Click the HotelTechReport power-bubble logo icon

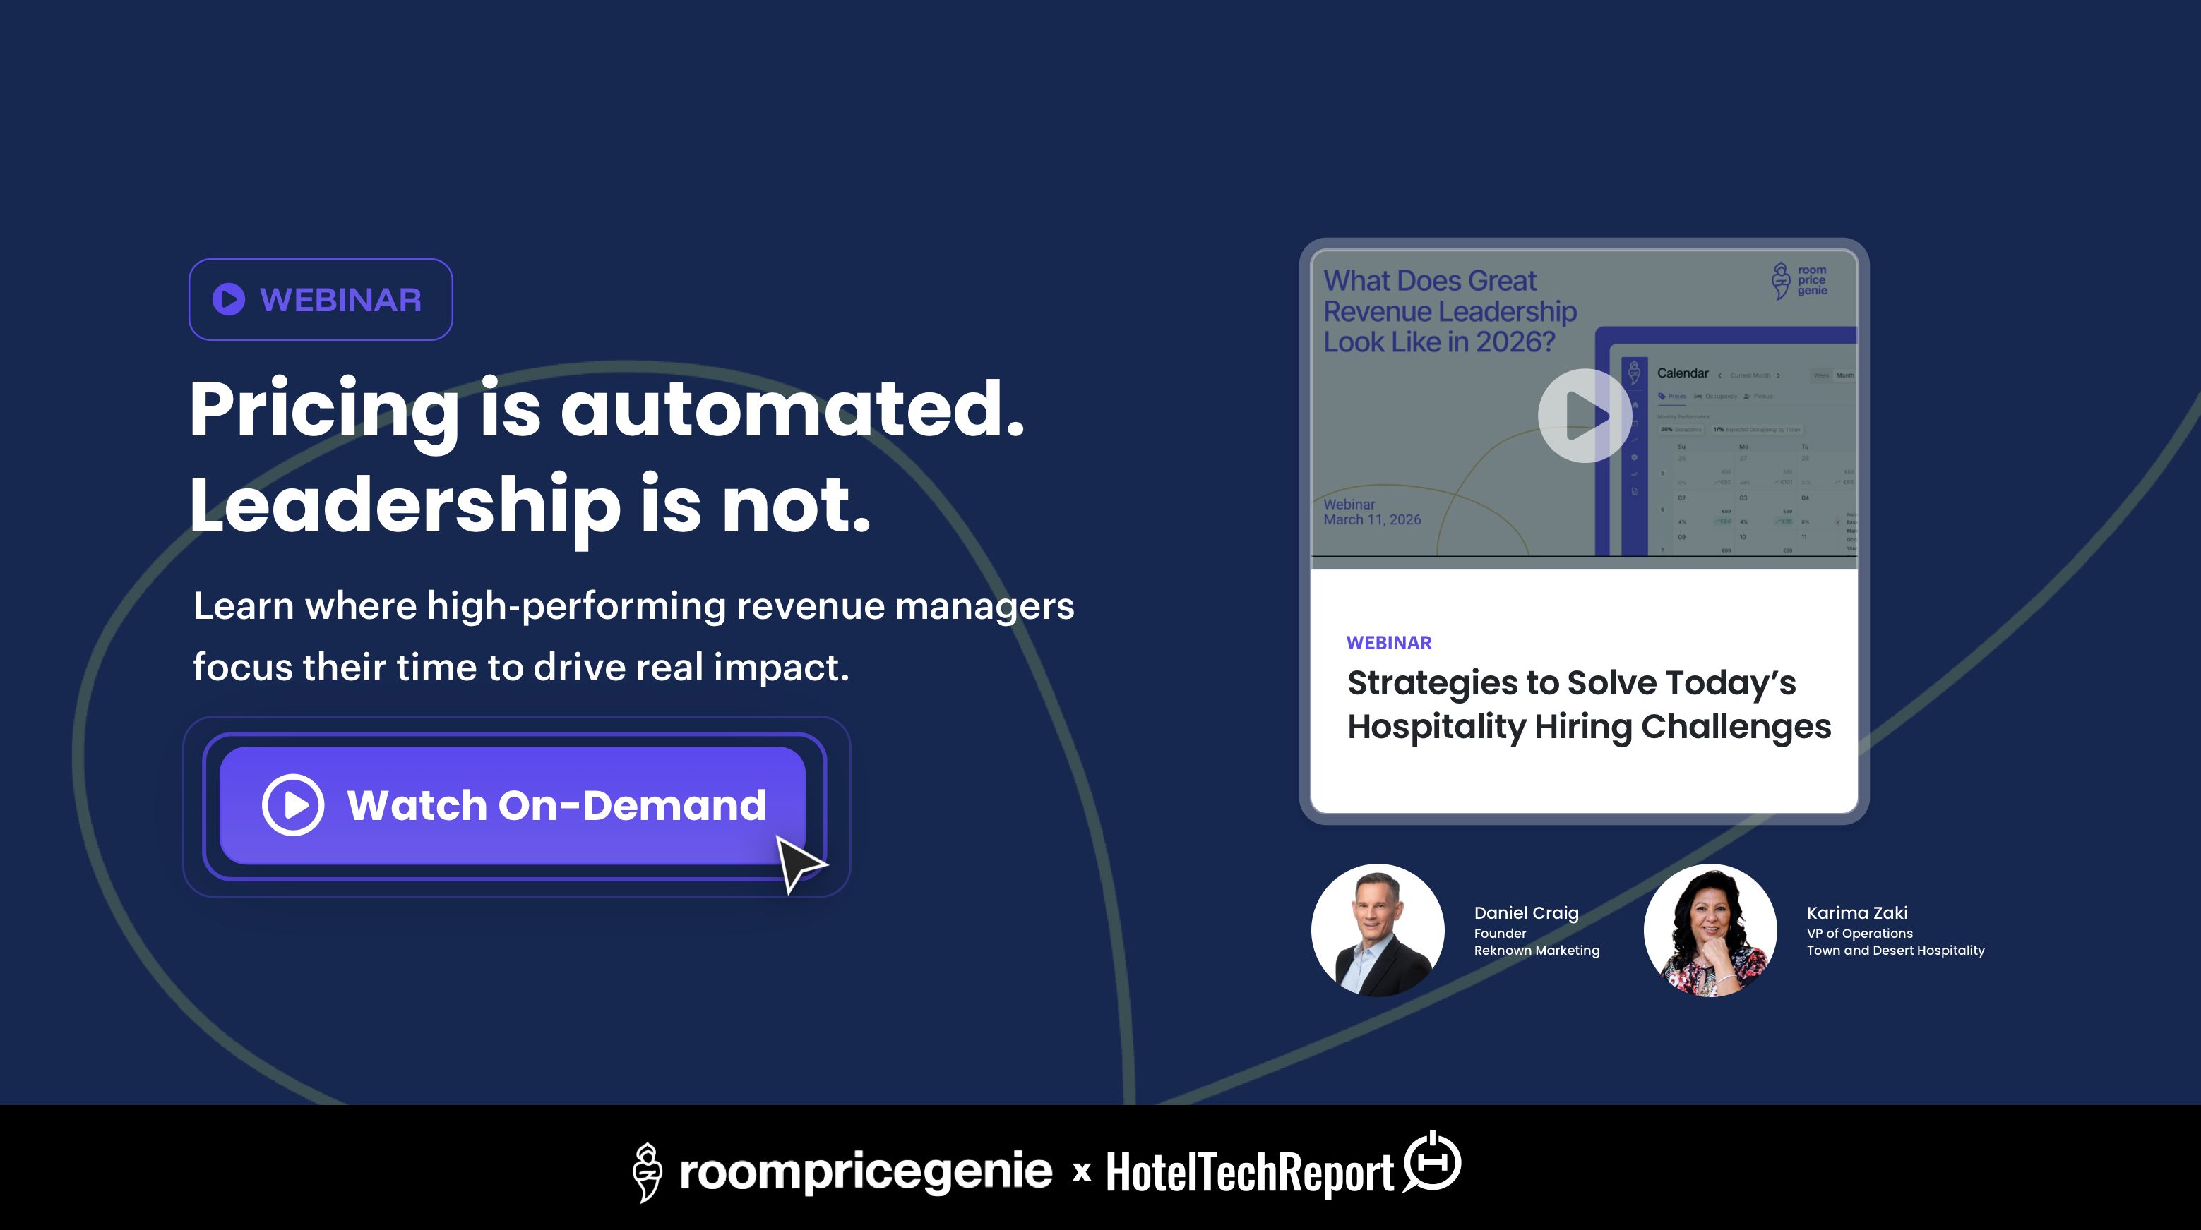1433,1162
